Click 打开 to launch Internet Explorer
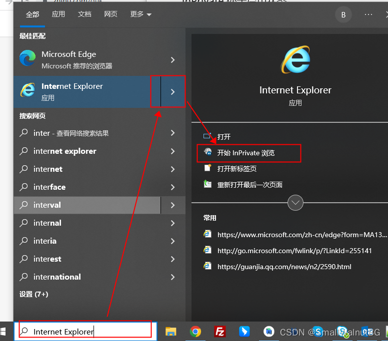 pyautogui.click(x=224, y=137)
